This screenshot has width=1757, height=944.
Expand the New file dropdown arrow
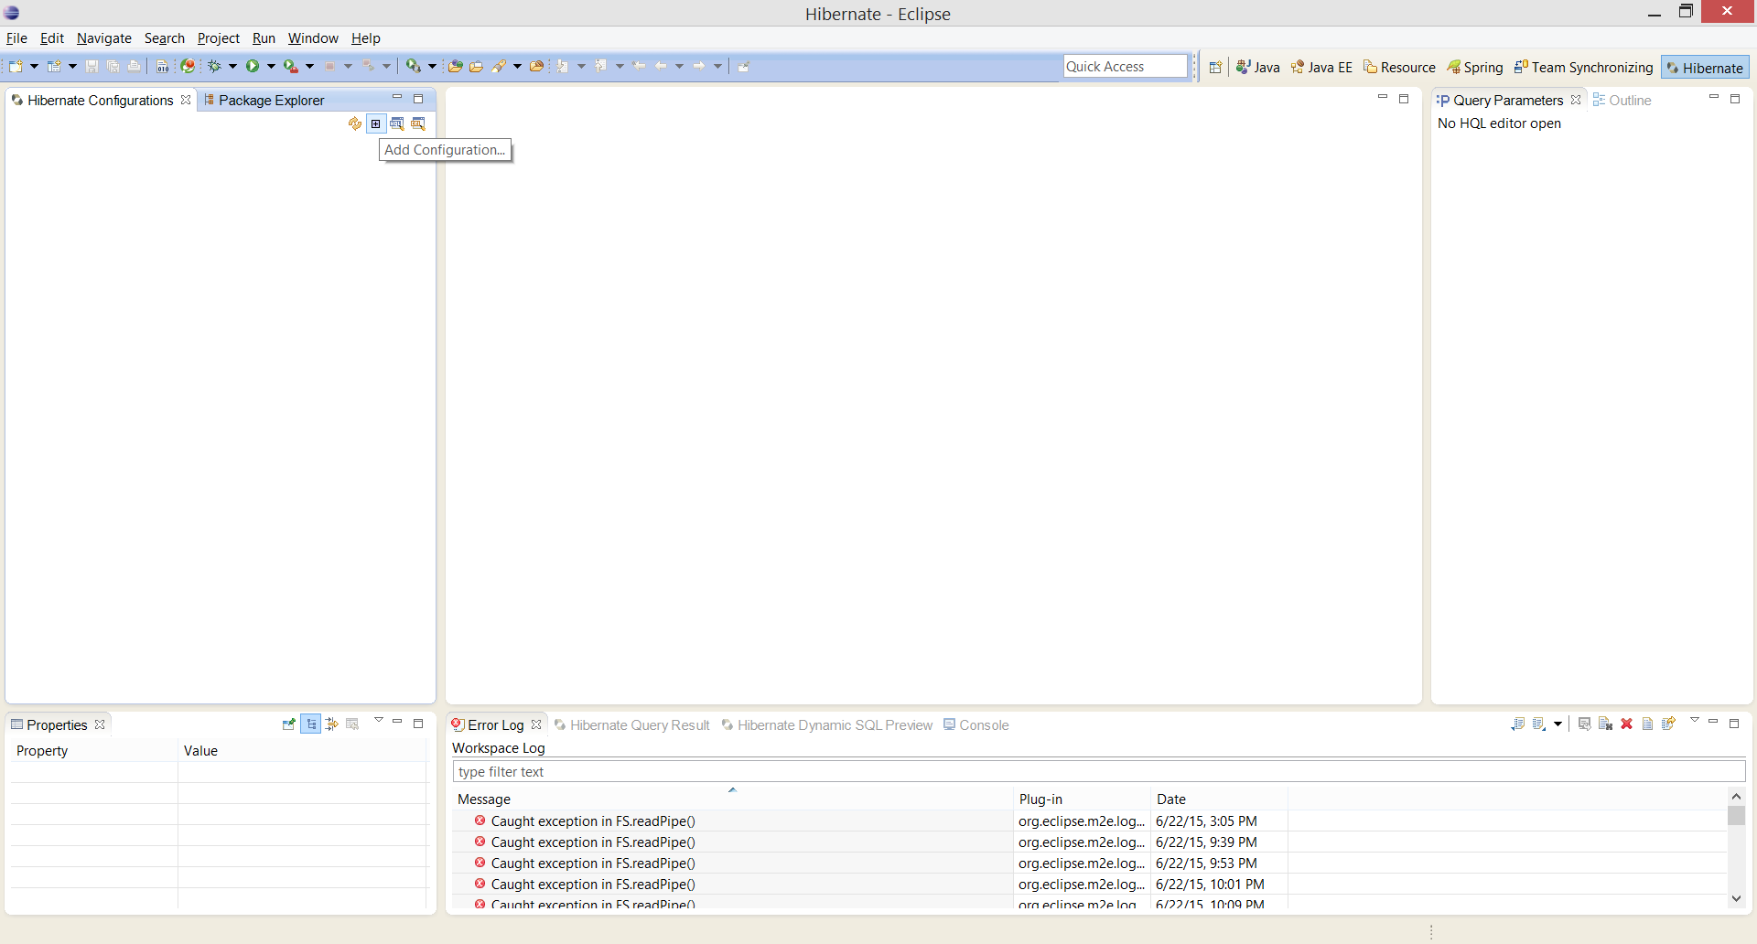tap(35, 66)
